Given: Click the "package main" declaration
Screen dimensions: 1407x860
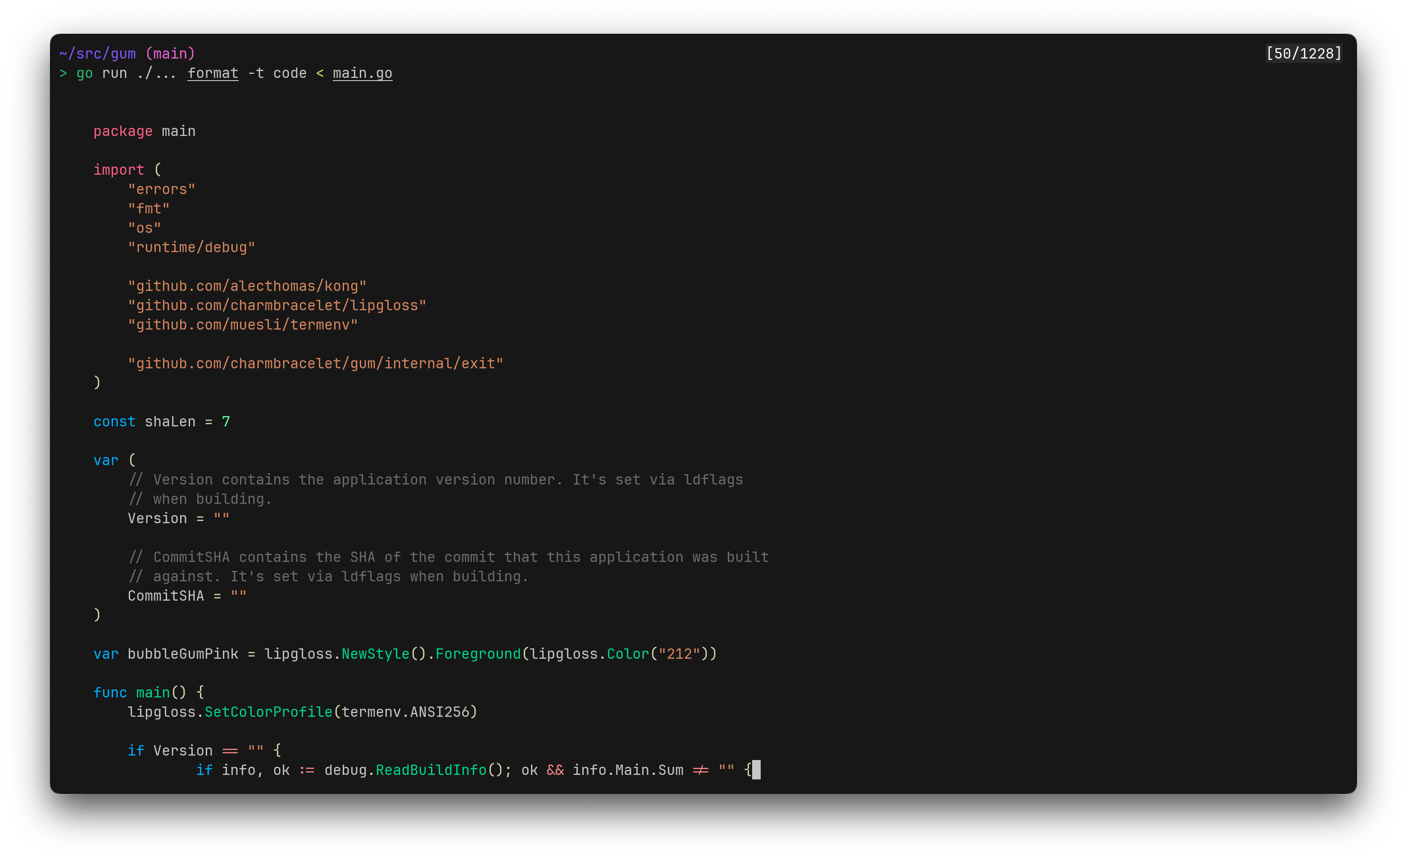Looking at the screenshot, I should pyautogui.click(x=144, y=131).
